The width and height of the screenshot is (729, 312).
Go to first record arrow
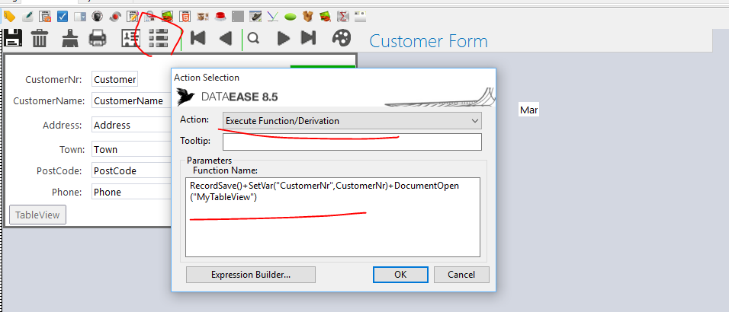point(198,38)
